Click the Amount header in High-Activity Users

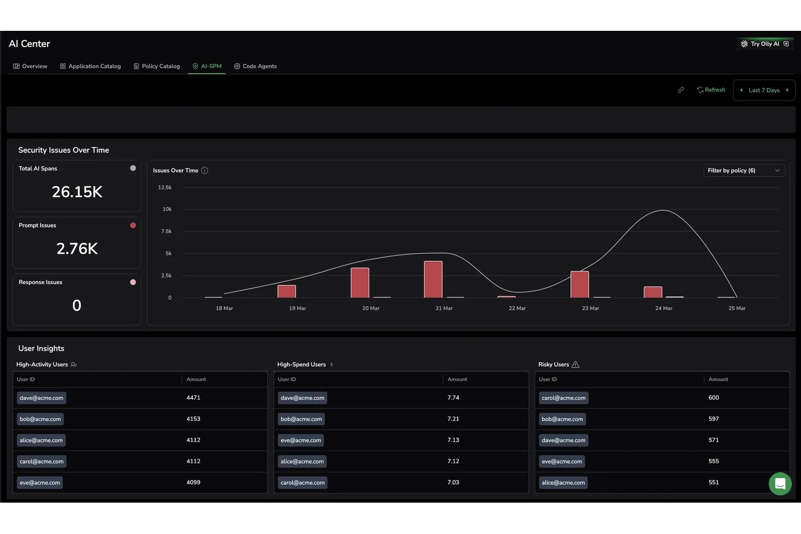tap(196, 379)
